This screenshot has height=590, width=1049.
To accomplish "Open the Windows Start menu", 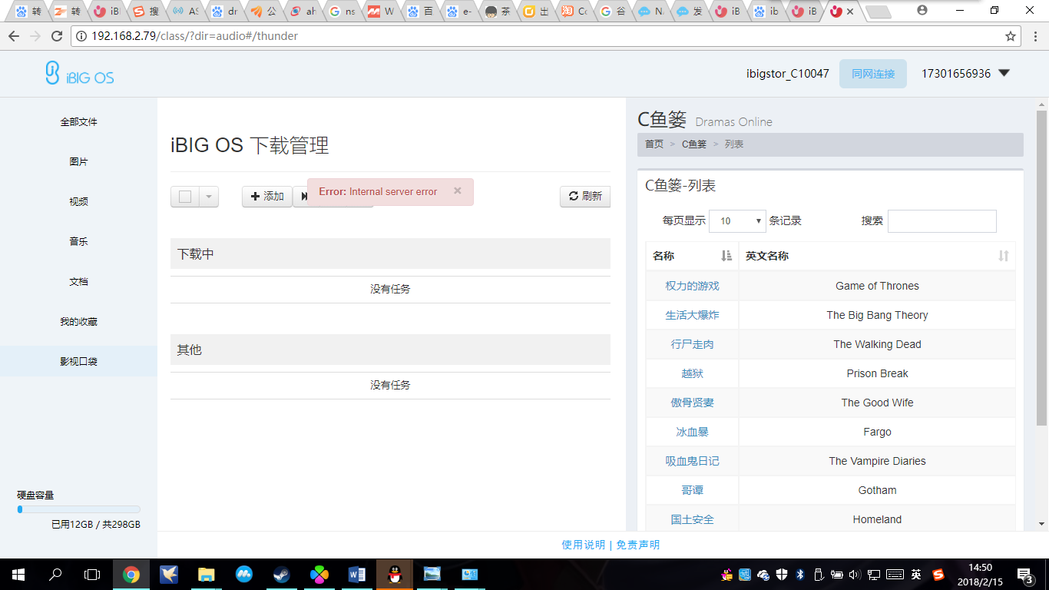I will click(x=18, y=574).
